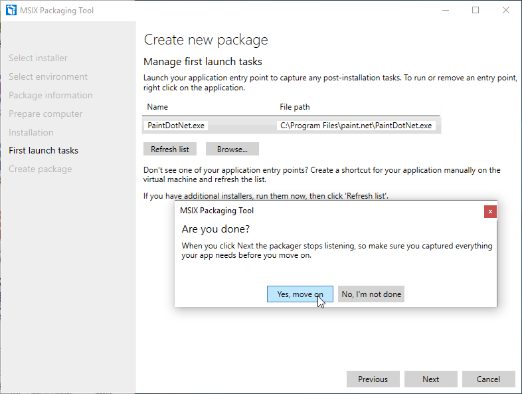Viewport: 522px width, 394px height.
Task: Minimize the MSIX Packaging Tool window
Action: click(x=445, y=11)
